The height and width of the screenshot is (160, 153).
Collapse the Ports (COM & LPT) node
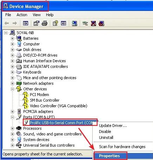[x=12, y=117]
